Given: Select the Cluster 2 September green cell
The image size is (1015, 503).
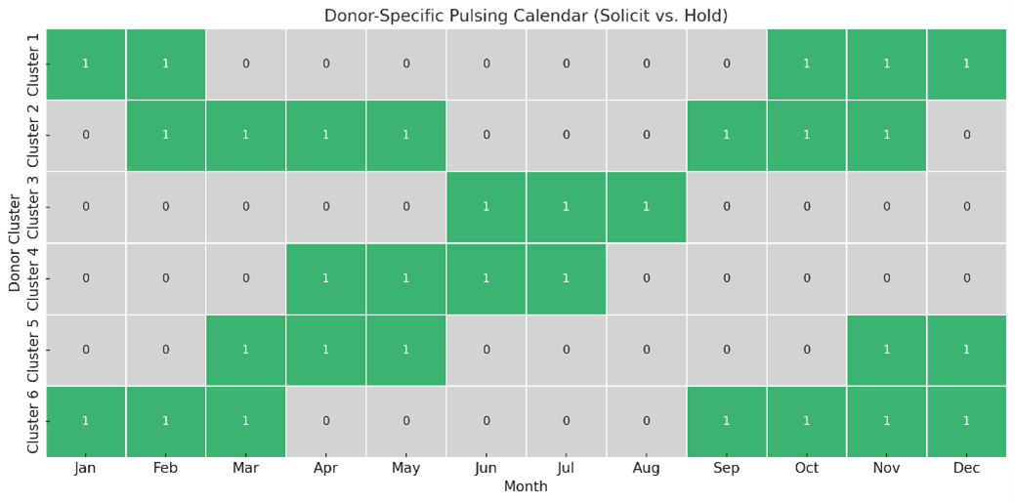Looking at the screenshot, I should [x=726, y=136].
